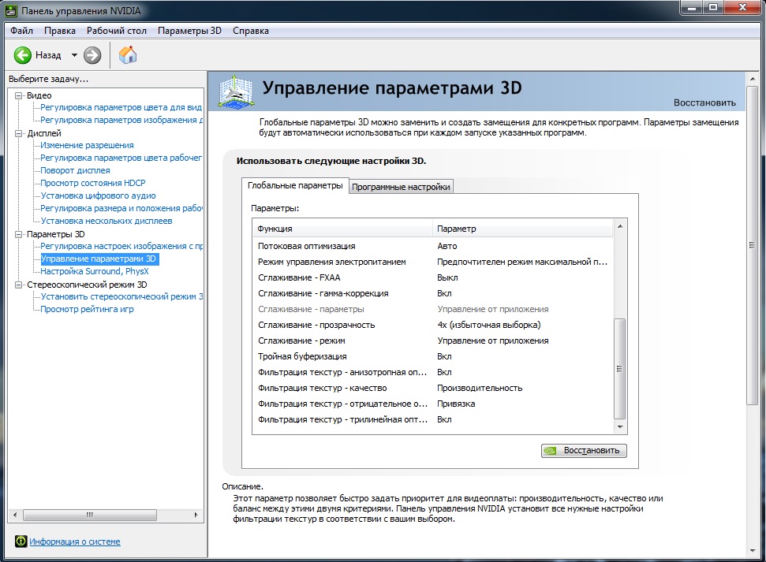
Task: Select Управление параметрами 3D tree item
Action: tap(98, 259)
